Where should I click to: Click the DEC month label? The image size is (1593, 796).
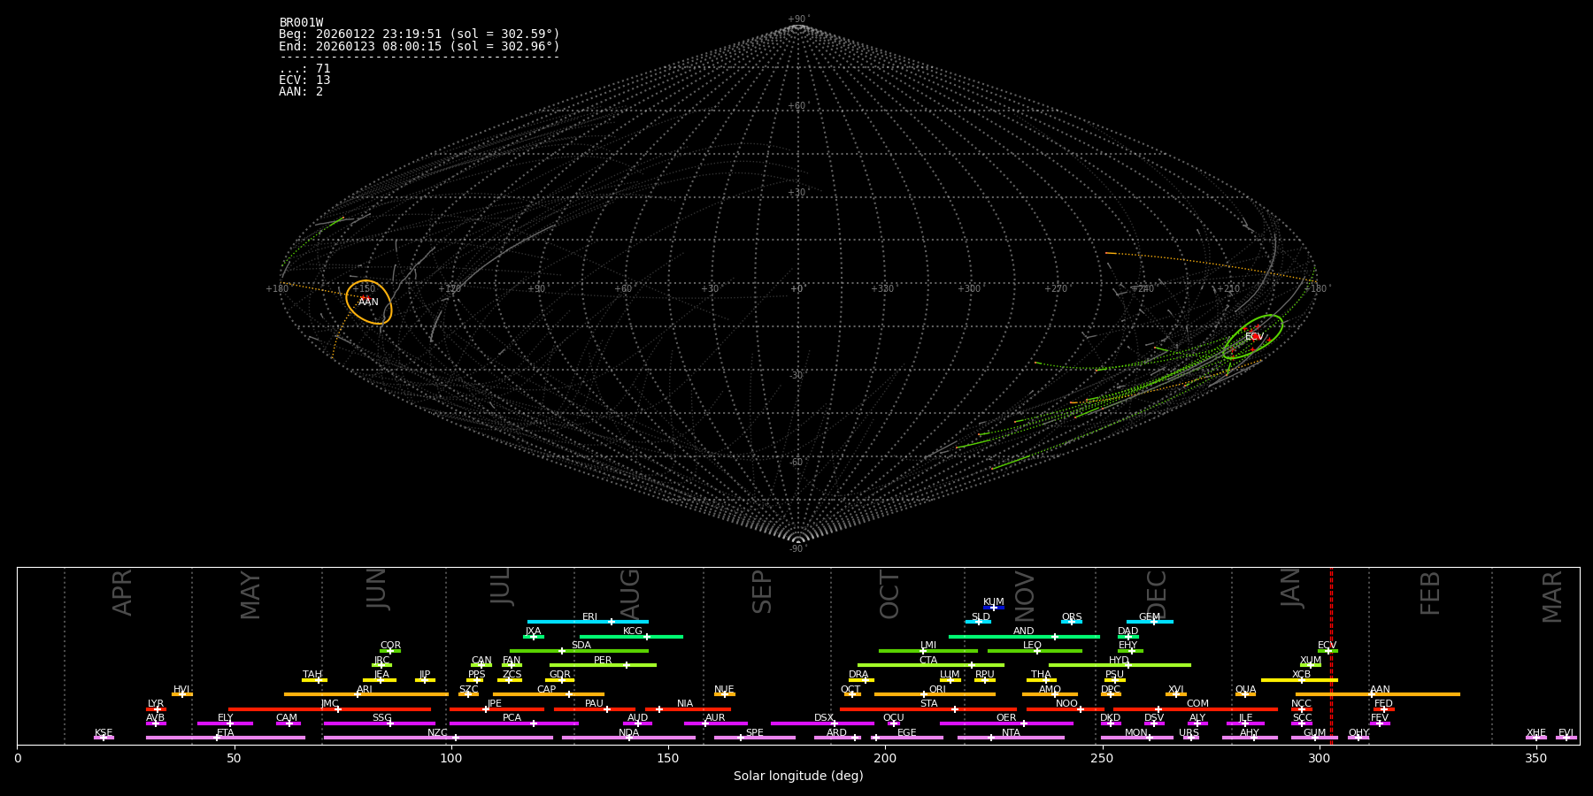1157,594
